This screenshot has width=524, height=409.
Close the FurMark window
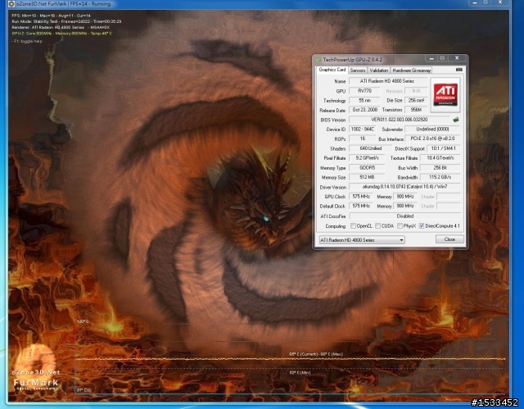pyautogui.click(x=500, y=2)
